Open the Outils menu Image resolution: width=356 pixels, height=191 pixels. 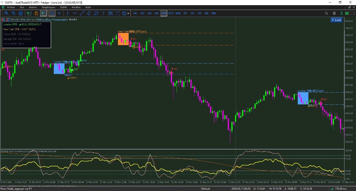tap(63, 7)
